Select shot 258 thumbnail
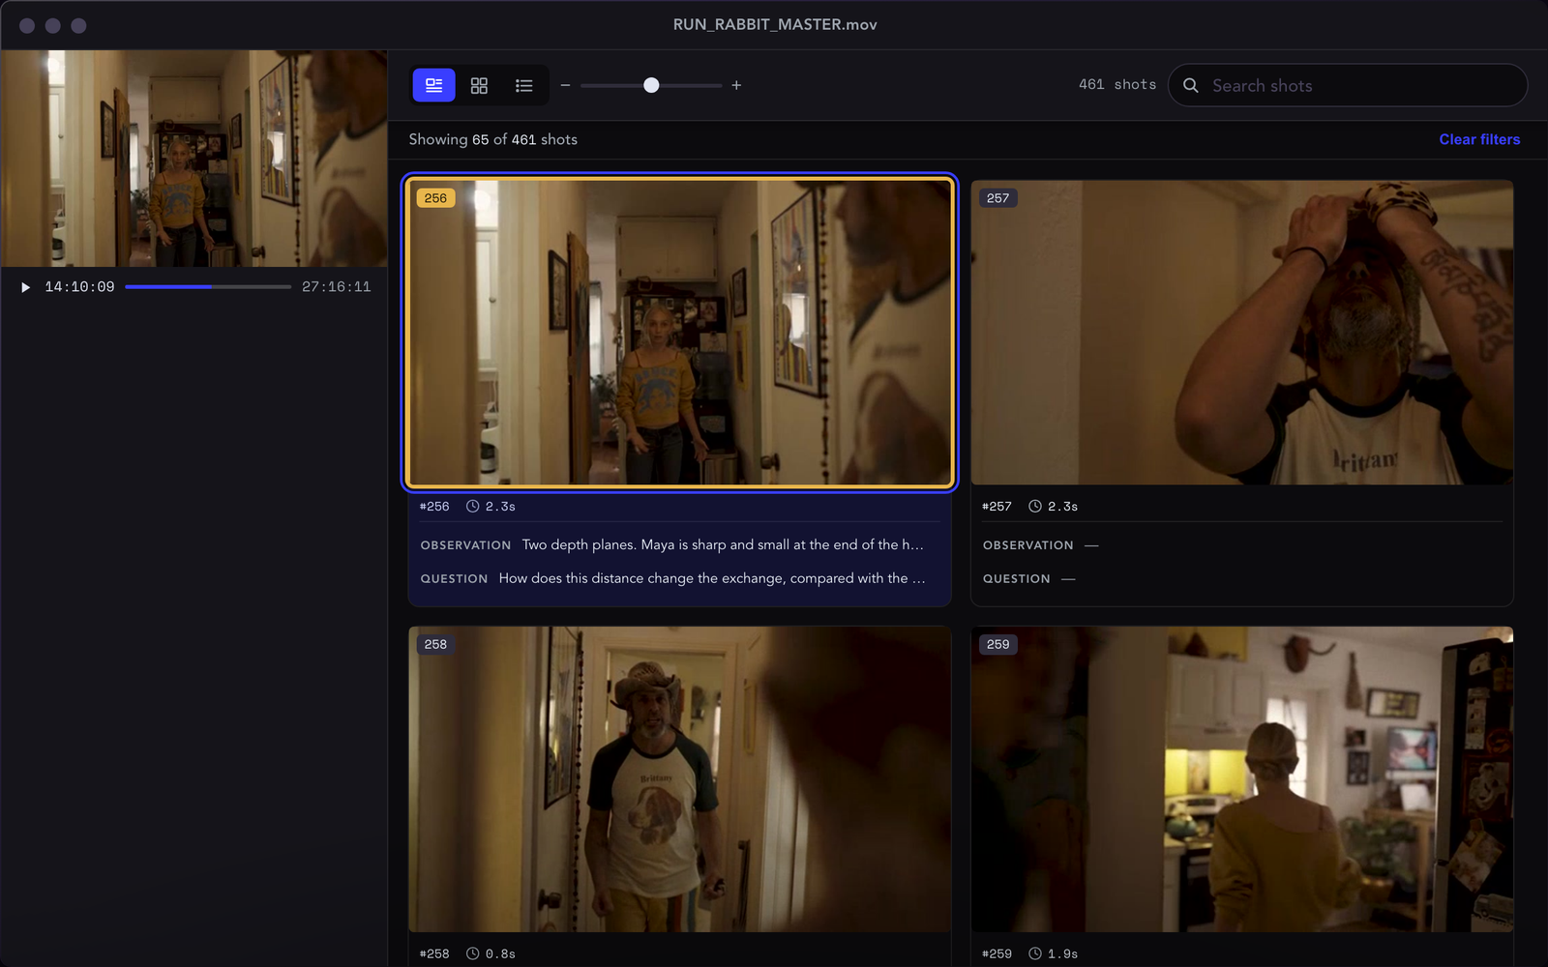1548x967 pixels. [680, 779]
